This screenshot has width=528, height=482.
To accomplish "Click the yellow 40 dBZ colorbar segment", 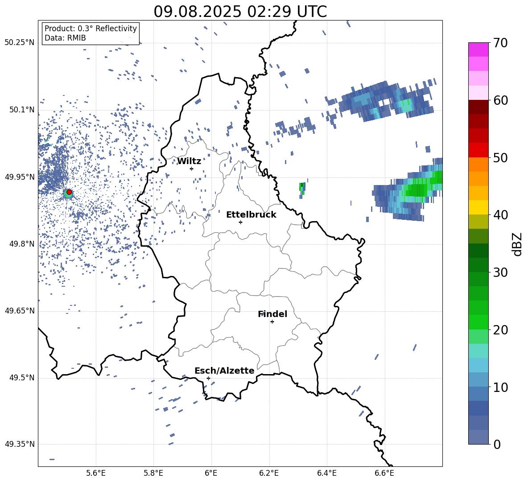I will click(x=478, y=207).
